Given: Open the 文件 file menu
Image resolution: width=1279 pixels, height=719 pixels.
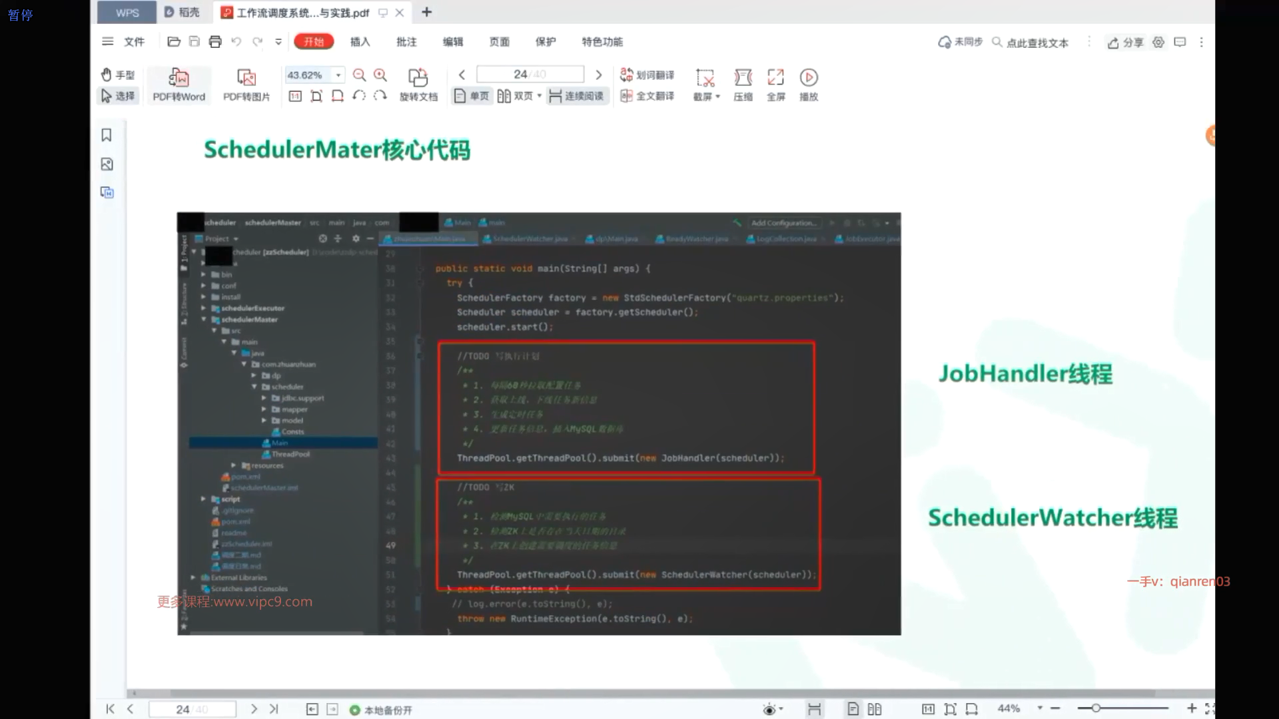Looking at the screenshot, I should (x=134, y=42).
